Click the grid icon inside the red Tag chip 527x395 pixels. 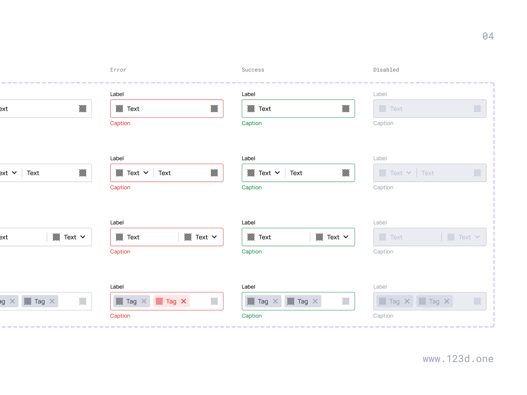[x=159, y=301]
